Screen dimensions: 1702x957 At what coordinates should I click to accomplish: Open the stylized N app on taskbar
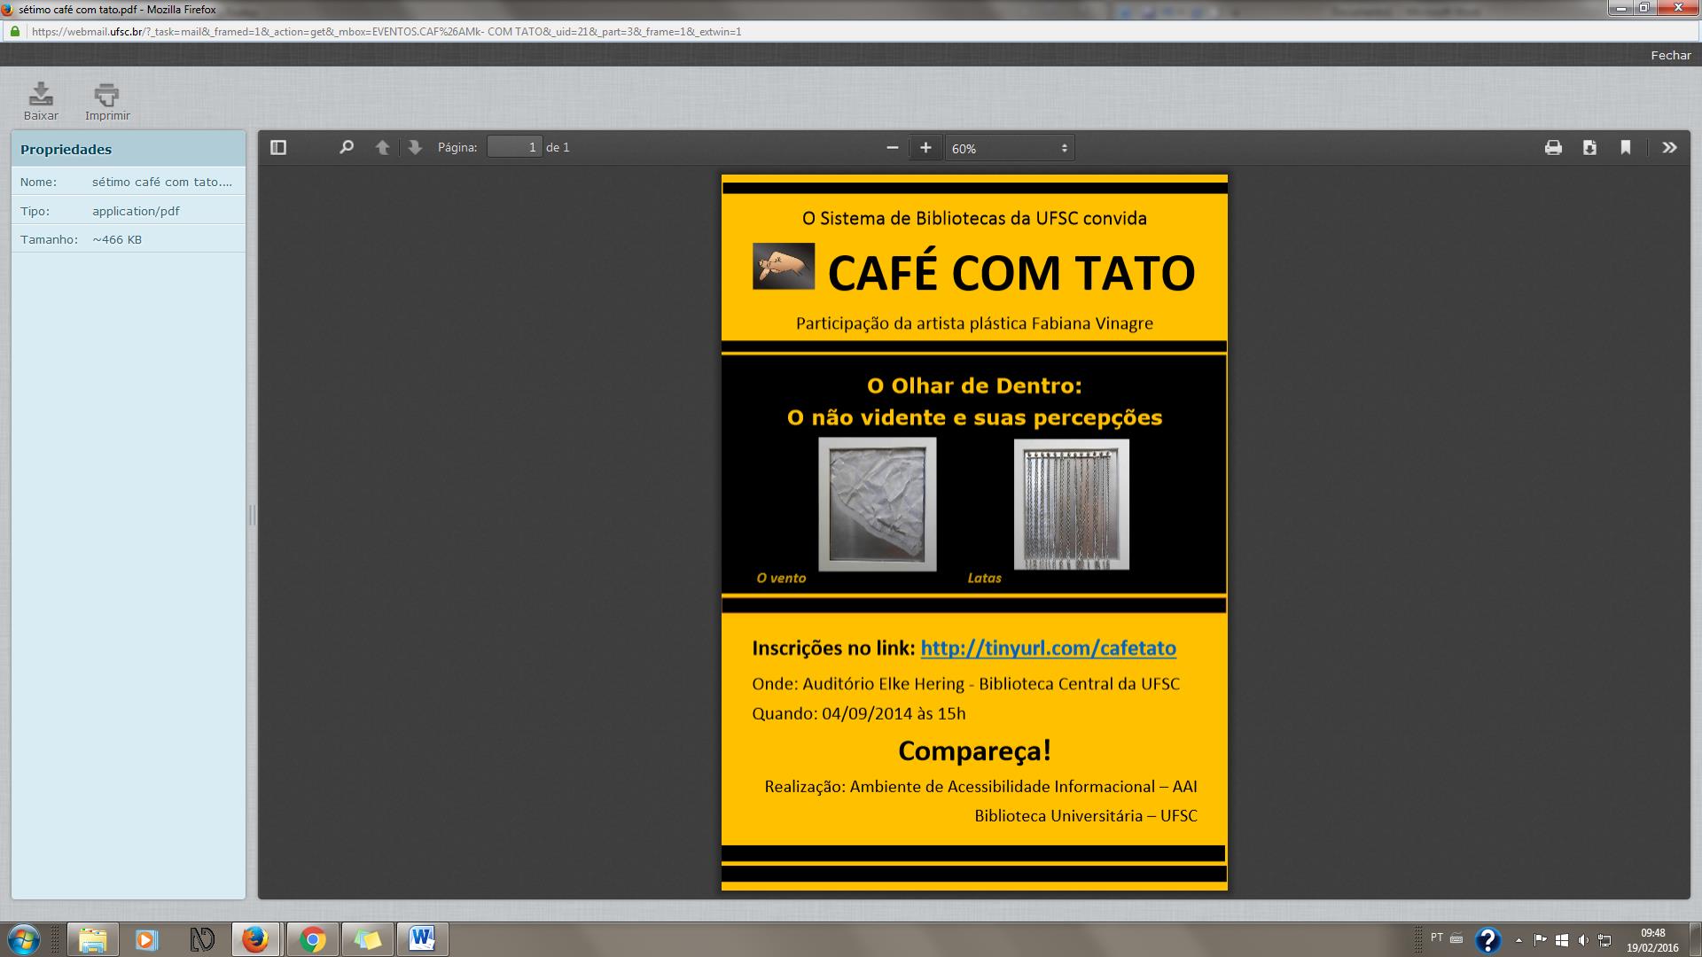tap(202, 939)
